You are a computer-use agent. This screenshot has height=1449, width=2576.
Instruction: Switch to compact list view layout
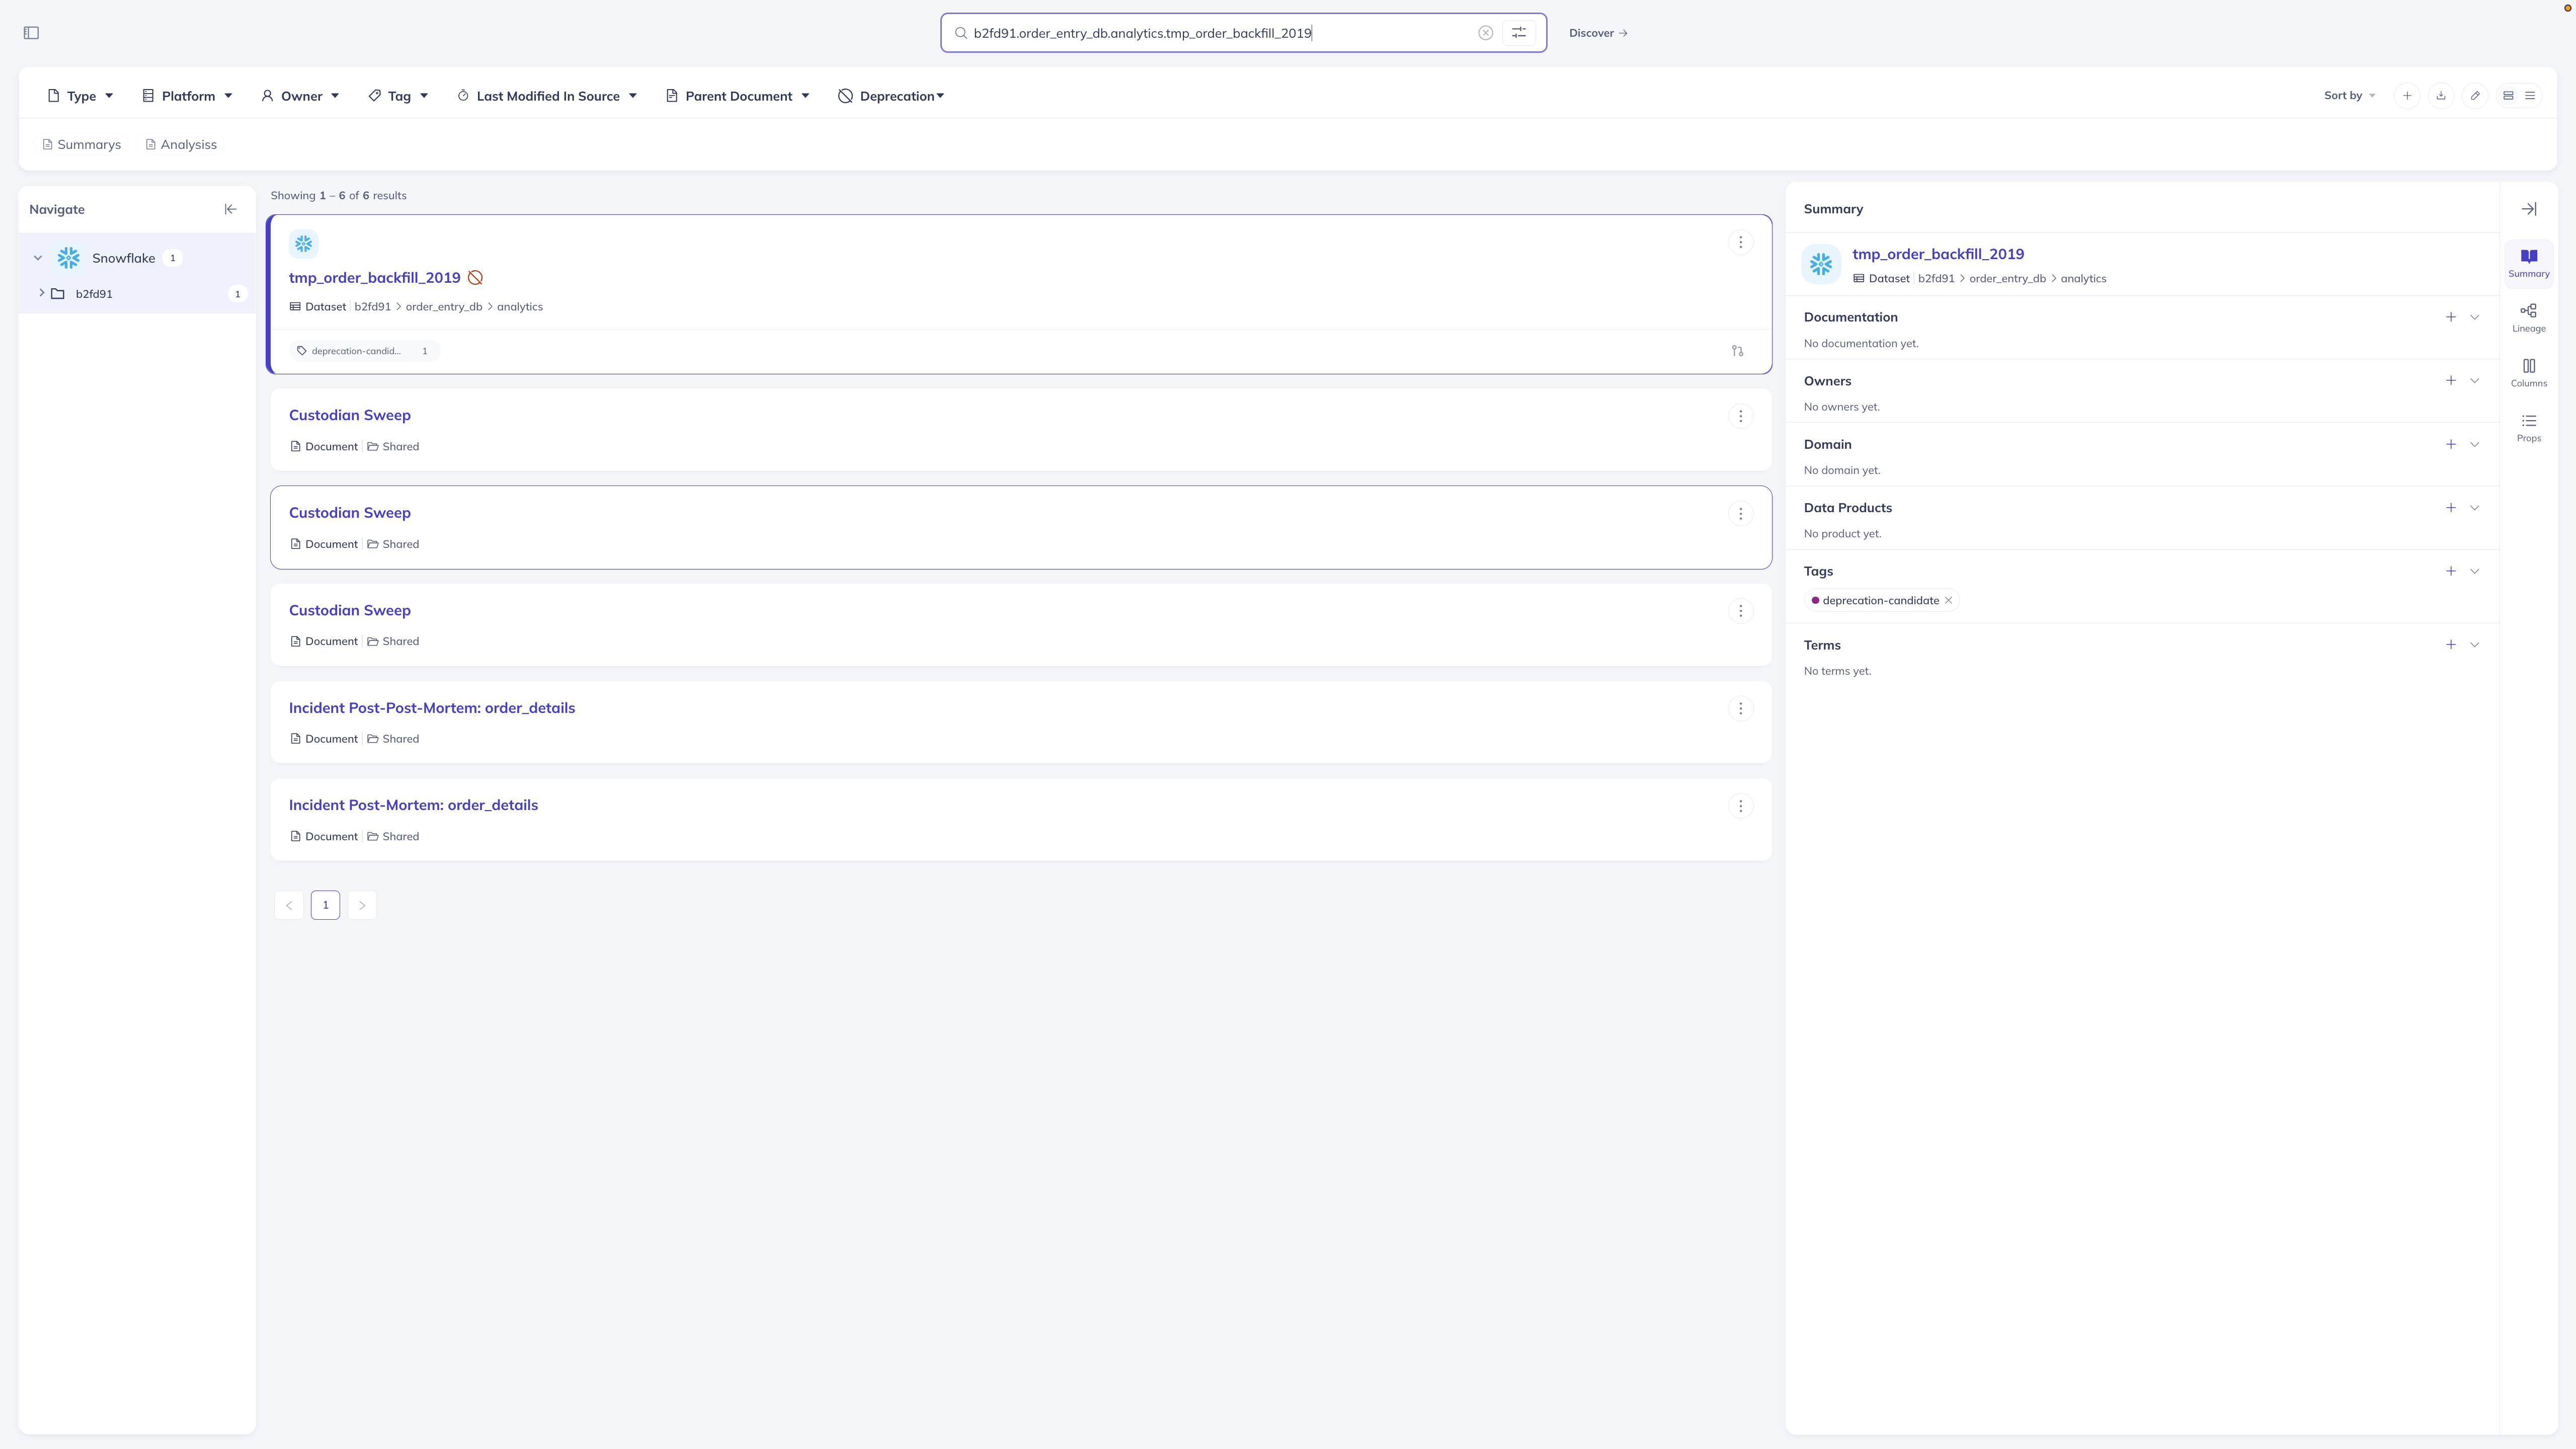2530,96
